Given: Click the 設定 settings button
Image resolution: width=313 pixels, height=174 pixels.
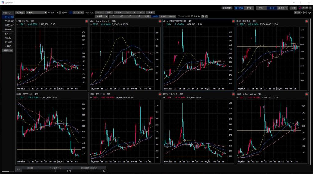Looking at the screenshot, I should (x=293, y=8).
